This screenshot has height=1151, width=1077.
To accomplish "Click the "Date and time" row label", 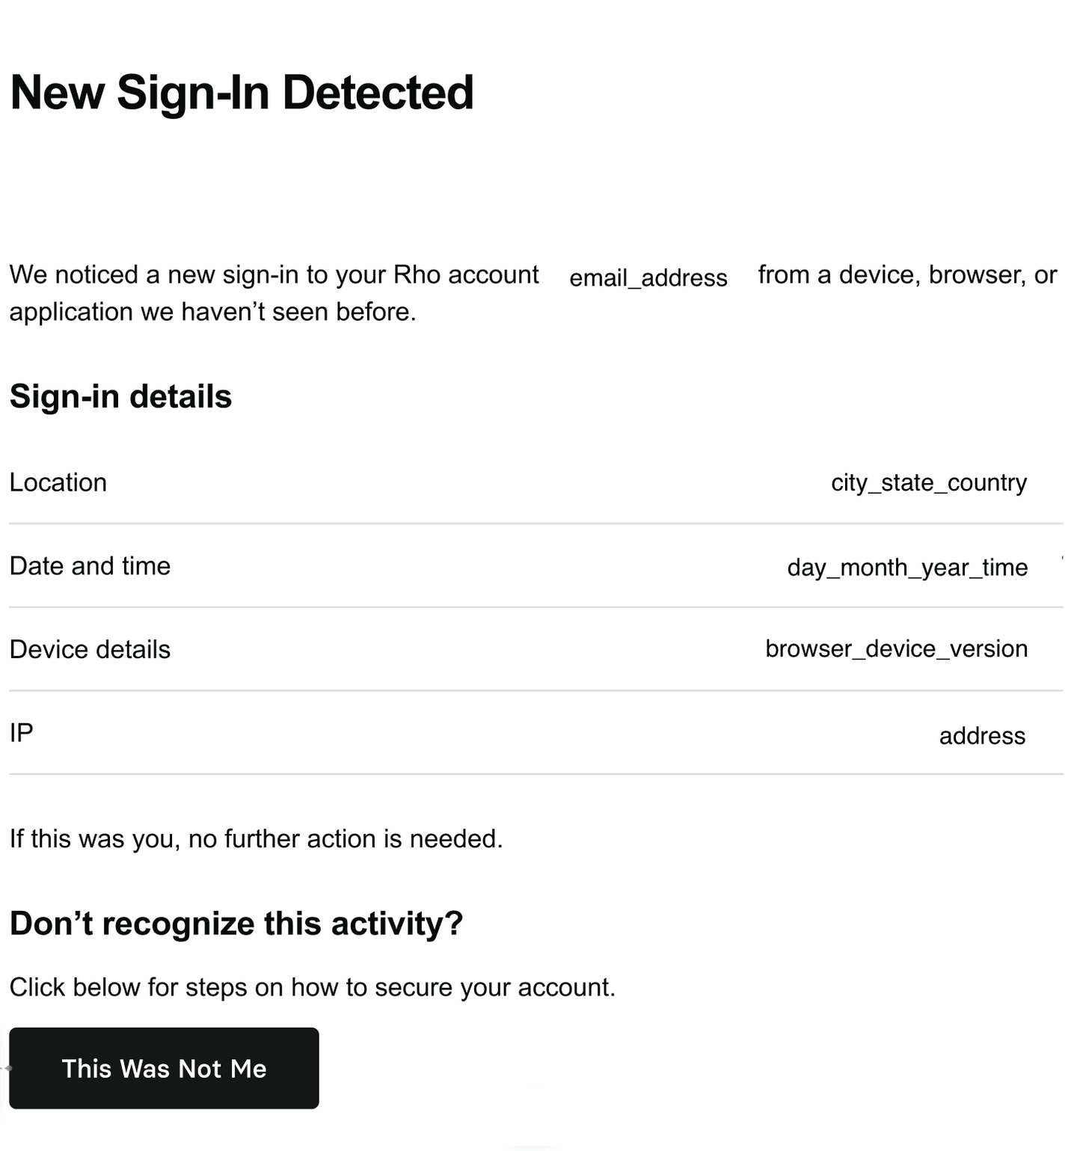I will point(90,566).
